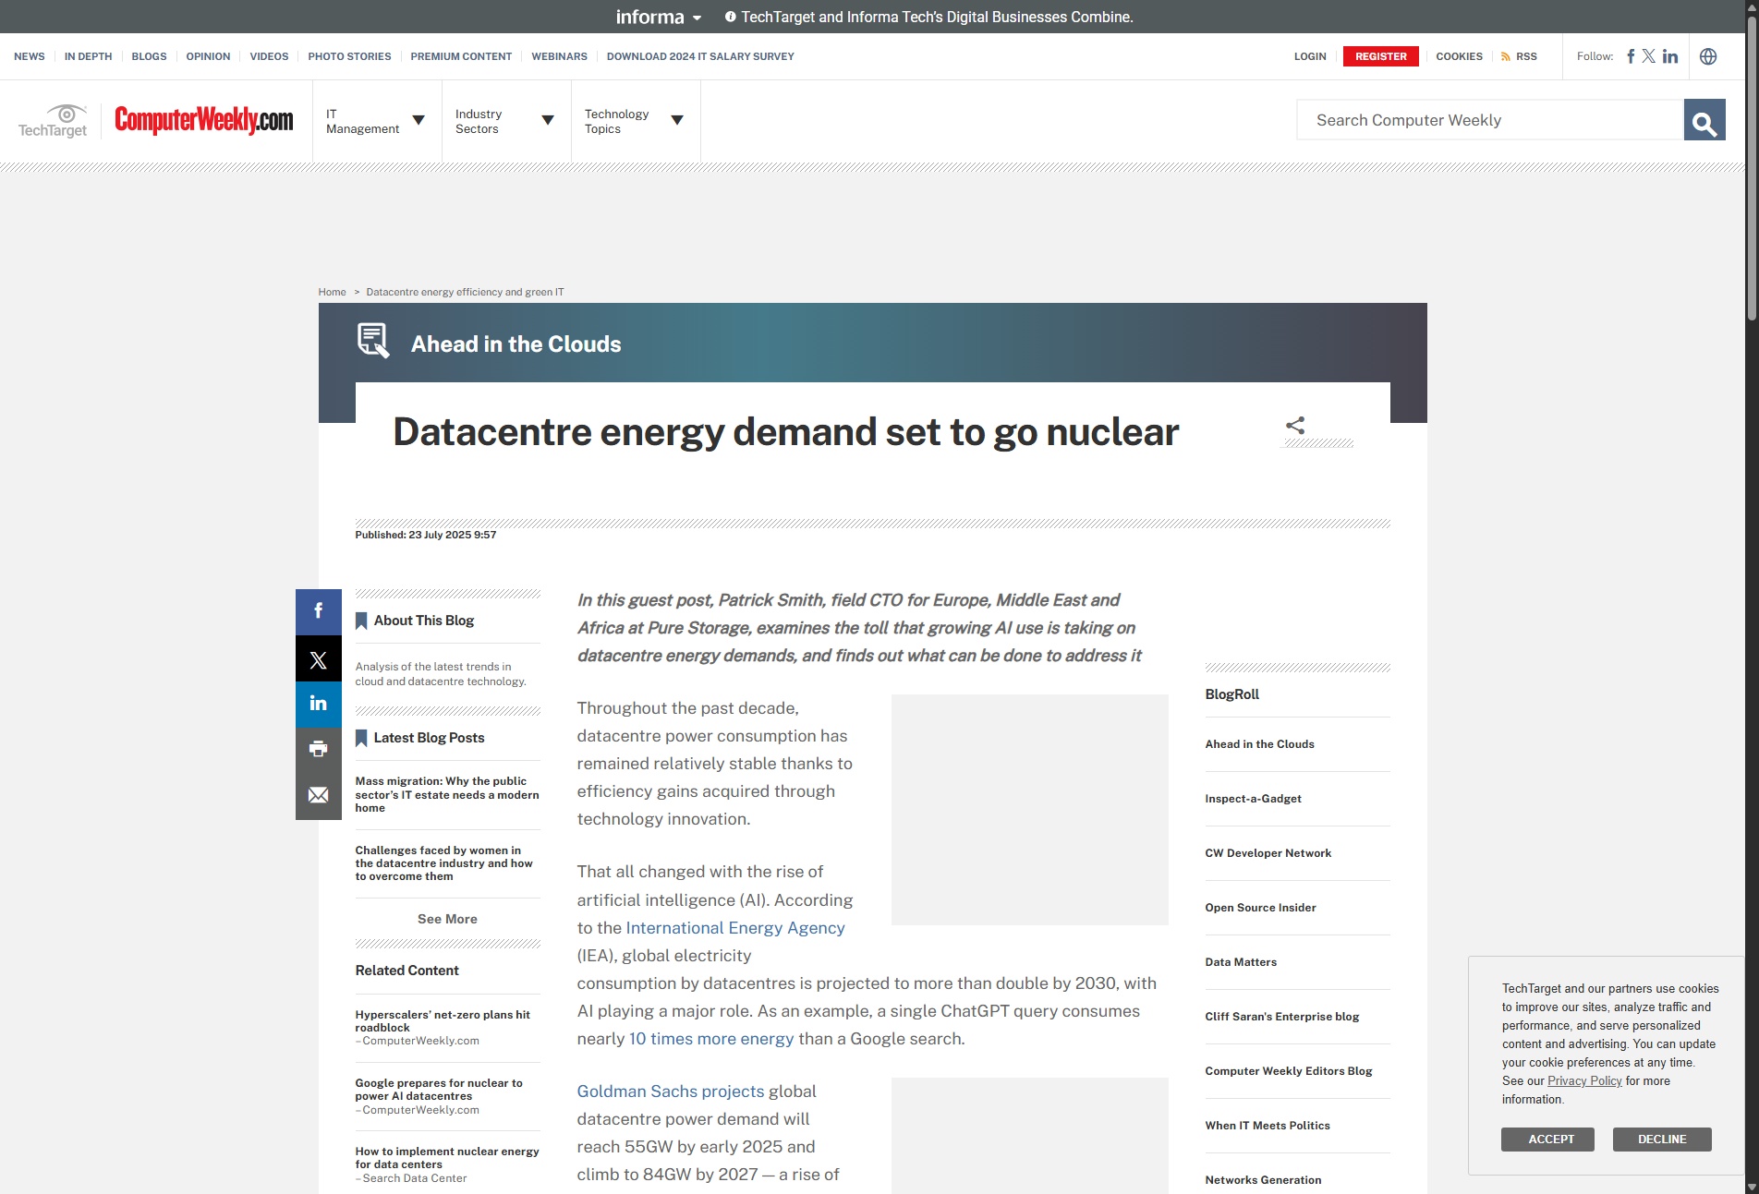Click TechTarget and Informa Tech's combine notice

[937, 17]
